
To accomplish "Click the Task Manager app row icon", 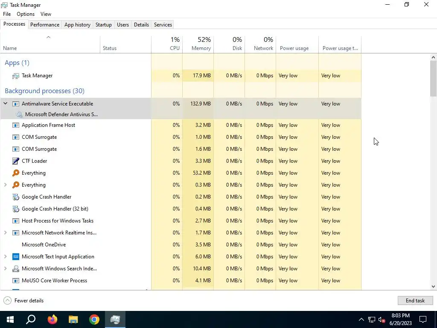I will pyautogui.click(x=16, y=76).
